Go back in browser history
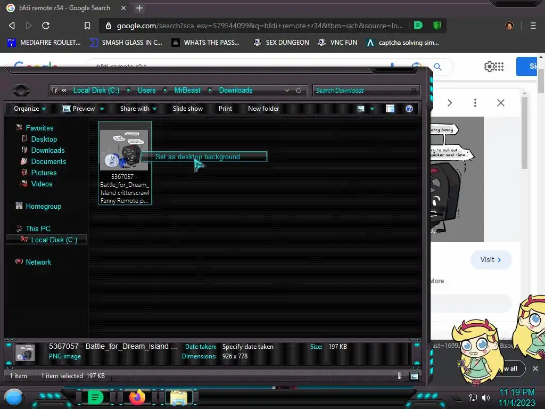 [x=12, y=26]
